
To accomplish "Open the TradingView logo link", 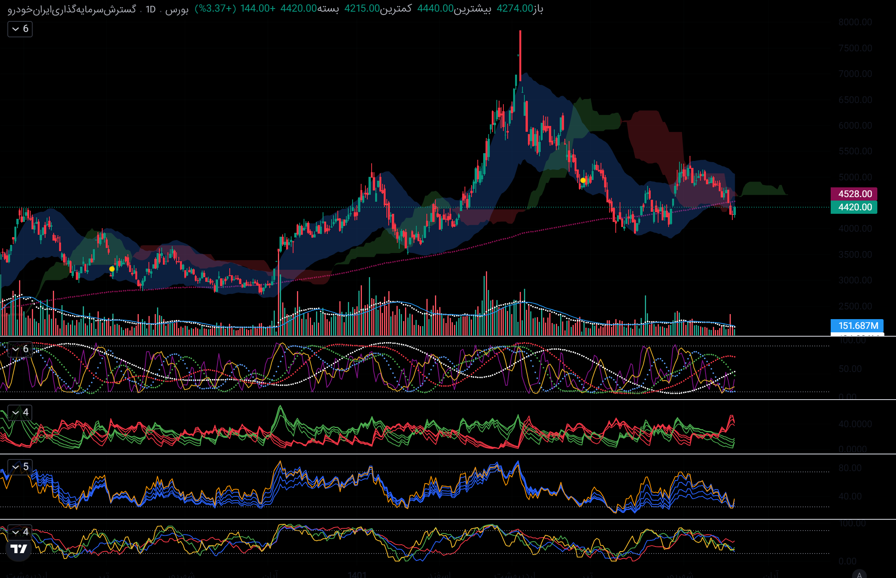I will tap(19, 549).
